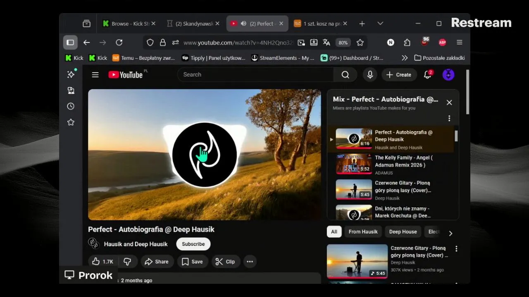Screen dimensions: 529x297
Task: Open Pozostałe zakładki bookmarks folder
Action: pos(439,58)
